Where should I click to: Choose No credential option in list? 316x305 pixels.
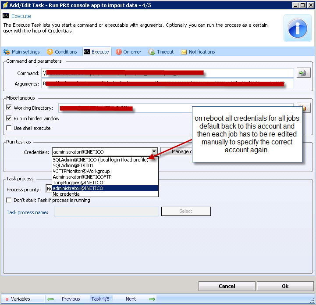(66, 194)
